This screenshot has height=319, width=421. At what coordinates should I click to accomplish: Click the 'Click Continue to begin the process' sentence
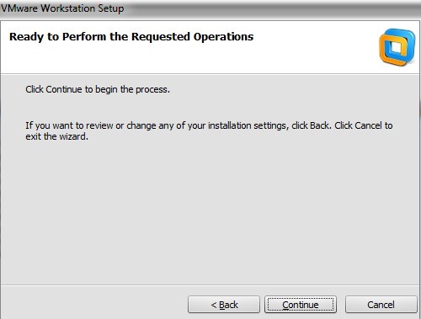pos(98,89)
